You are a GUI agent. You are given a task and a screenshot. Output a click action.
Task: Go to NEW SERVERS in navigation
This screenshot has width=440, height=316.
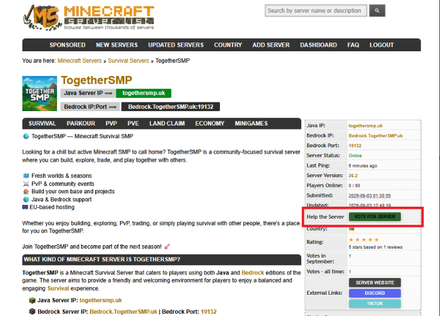coord(117,45)
